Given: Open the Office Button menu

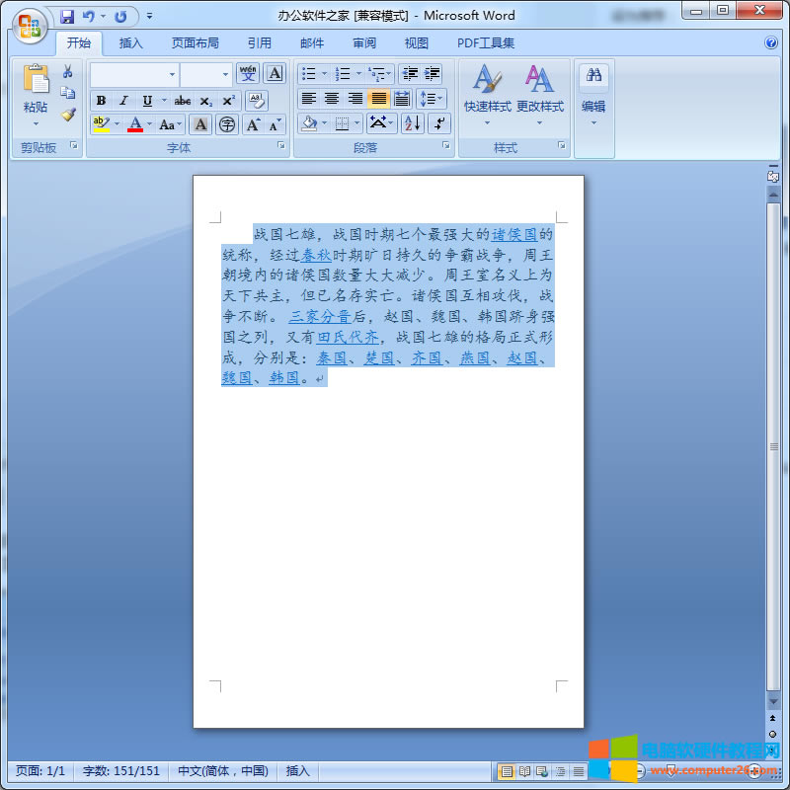Looking at the screenshot, I should [29, 24].
